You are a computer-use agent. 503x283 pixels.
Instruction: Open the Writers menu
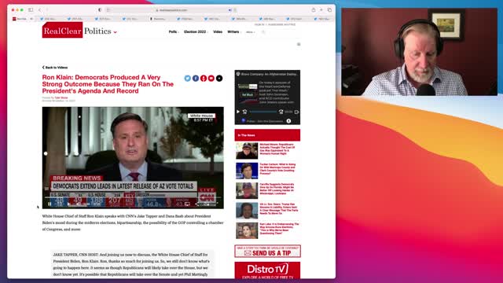(234, 31)
